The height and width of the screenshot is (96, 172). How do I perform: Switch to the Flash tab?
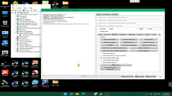pyautogui.click(x=100, y=34)
